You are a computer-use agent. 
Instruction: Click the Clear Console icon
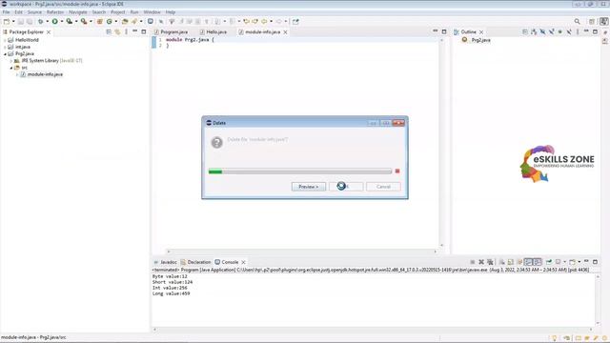[x=502, y=262]
